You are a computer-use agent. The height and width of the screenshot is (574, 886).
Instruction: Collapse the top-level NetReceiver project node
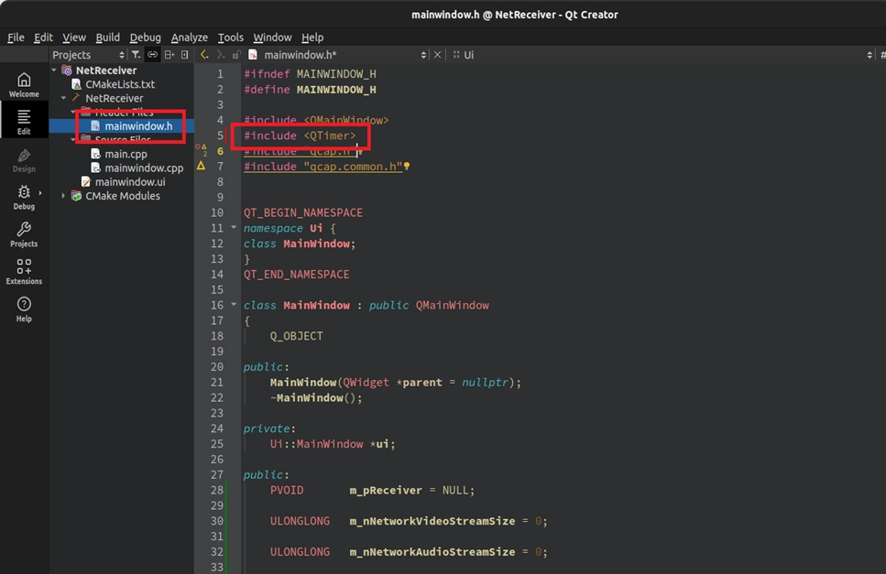[54, 70]
